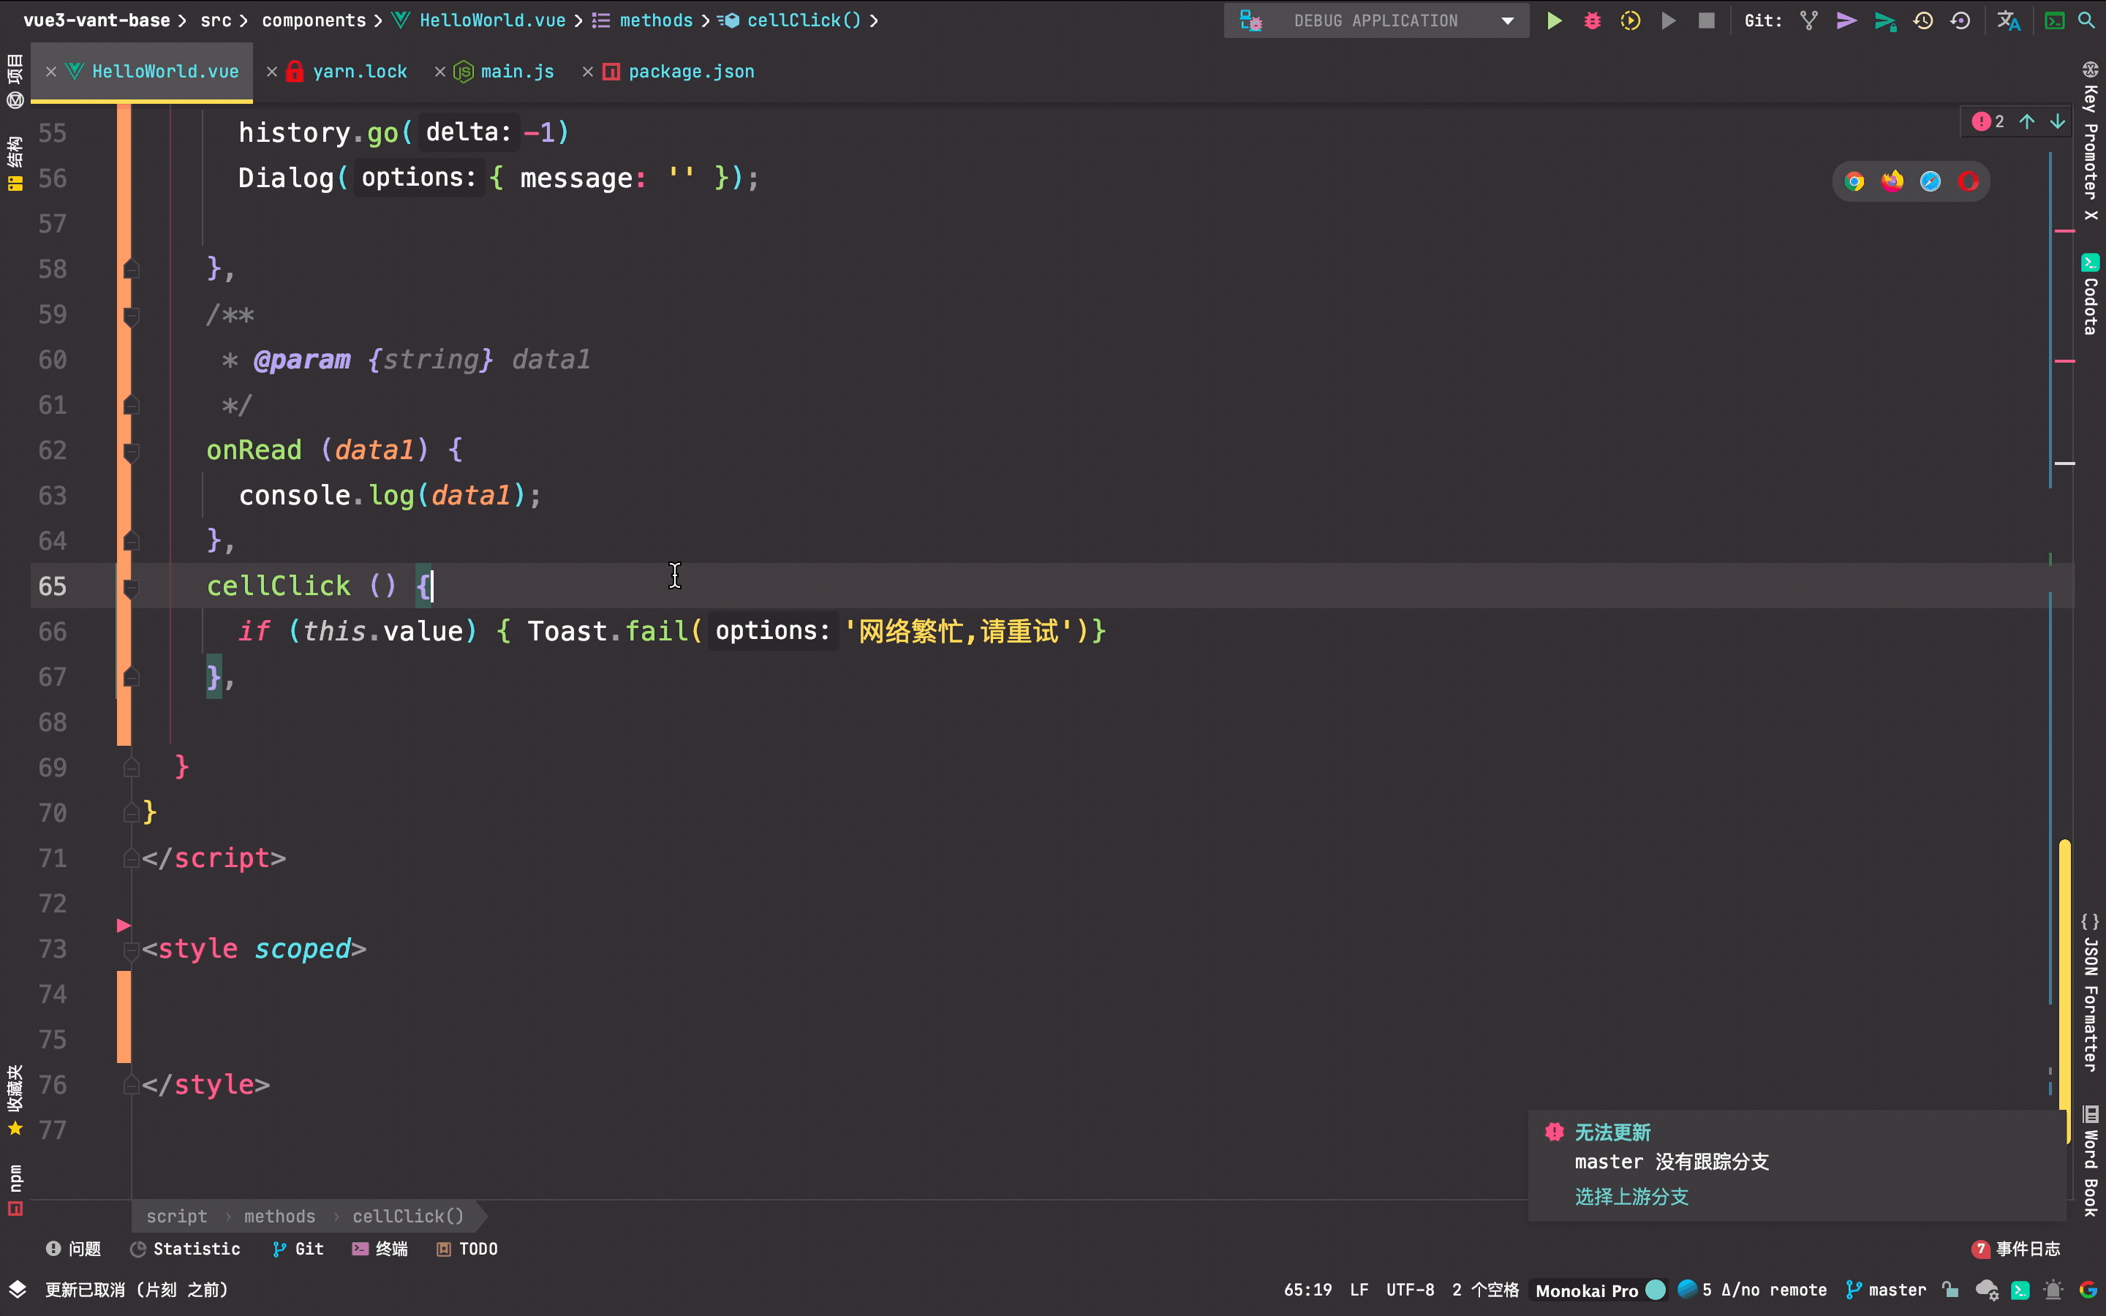
Task: Click the translate icon in the toolbar
Action: click(x=2008, y=21)
